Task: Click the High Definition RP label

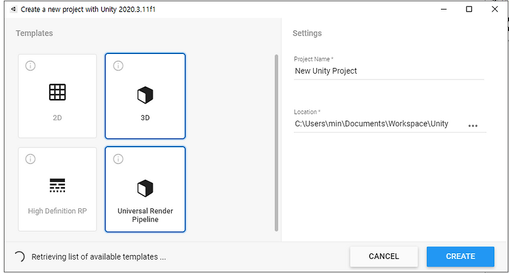Action: [x=57, y=211]
